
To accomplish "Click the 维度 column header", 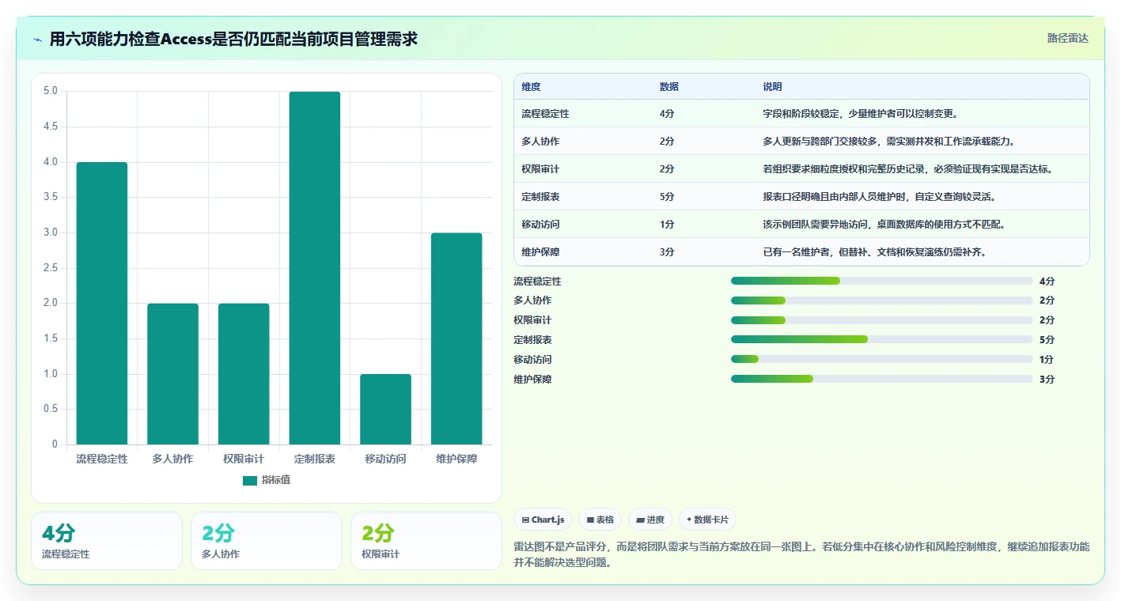I will (532, 87).
